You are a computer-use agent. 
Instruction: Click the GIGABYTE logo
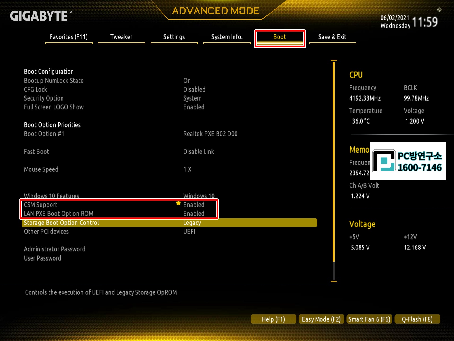tap(41, 16)
